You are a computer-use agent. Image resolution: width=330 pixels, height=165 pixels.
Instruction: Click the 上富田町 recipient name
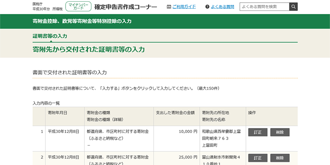point(210,145)
